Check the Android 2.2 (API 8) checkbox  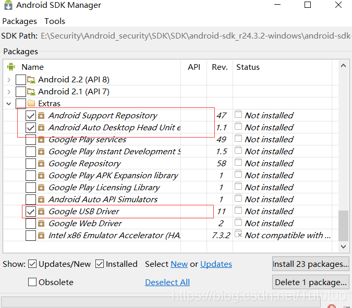[21, 80]
